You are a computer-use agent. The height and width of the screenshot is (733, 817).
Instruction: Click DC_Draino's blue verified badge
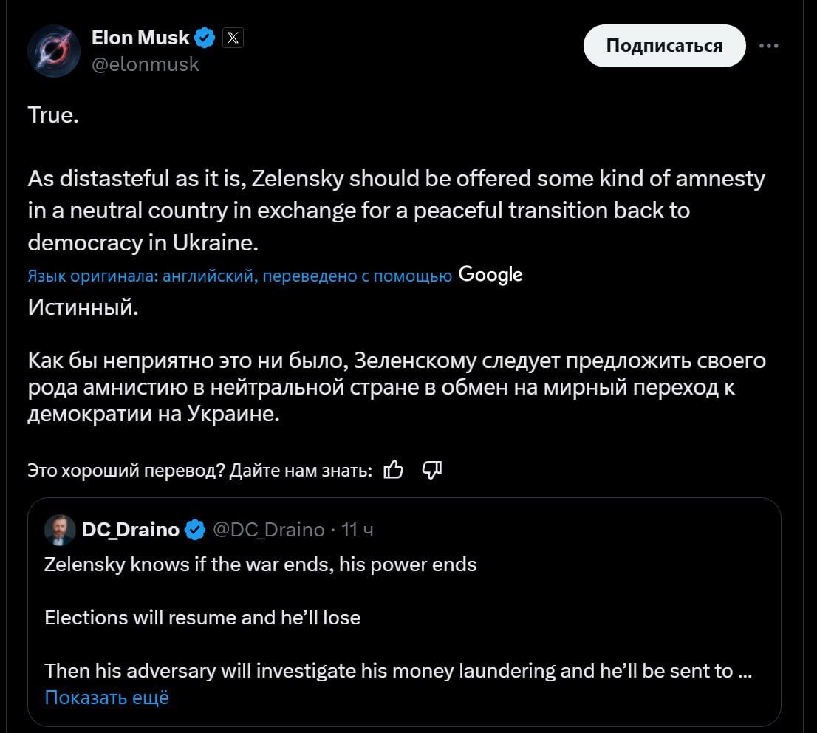(x=195, y=530)
